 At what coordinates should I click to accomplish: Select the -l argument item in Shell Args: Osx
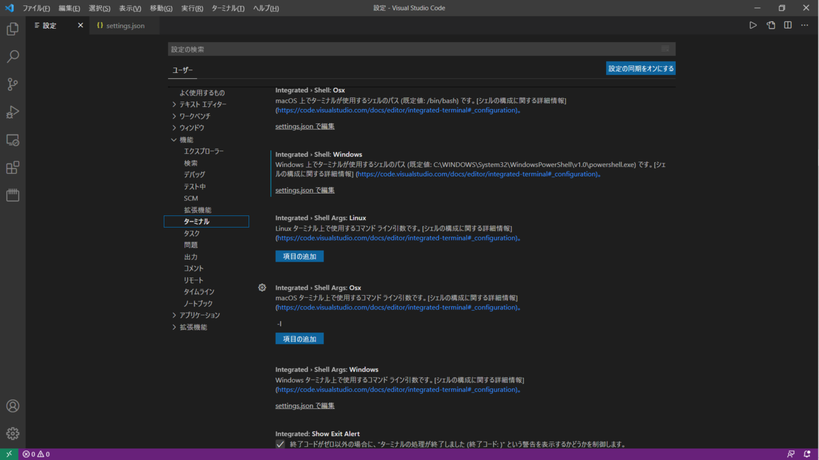279,324
